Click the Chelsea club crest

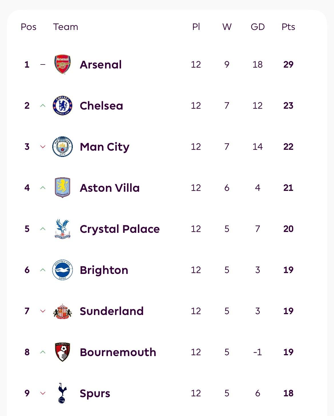tap(63, 106)
